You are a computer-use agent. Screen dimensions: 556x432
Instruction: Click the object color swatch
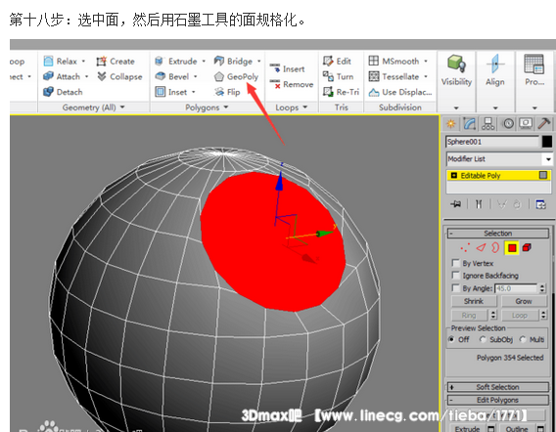(x=547, y=142)
